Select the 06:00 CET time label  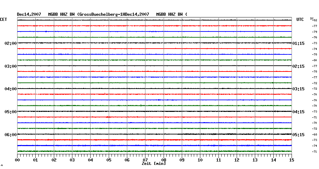click(x=11, y=135)
